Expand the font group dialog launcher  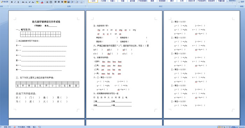tap(52, 6)
